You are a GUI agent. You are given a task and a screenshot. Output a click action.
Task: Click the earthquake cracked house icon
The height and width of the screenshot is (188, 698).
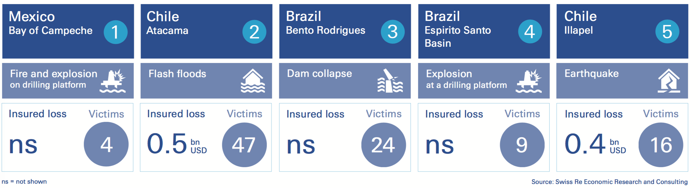click(669, 81)
